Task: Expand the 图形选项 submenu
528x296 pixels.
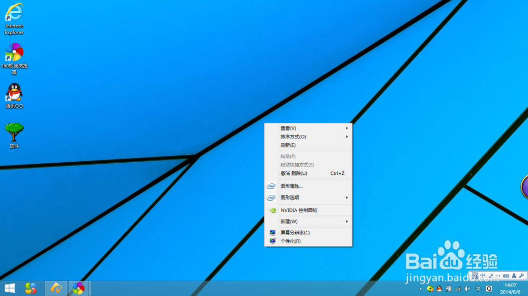Action: coord(308,198)
